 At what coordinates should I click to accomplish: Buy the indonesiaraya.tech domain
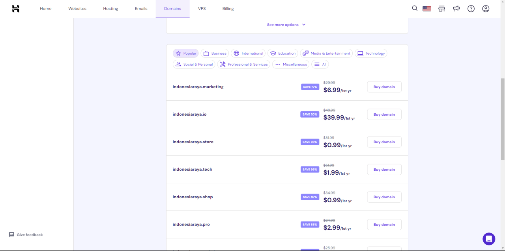click(384, 170)
